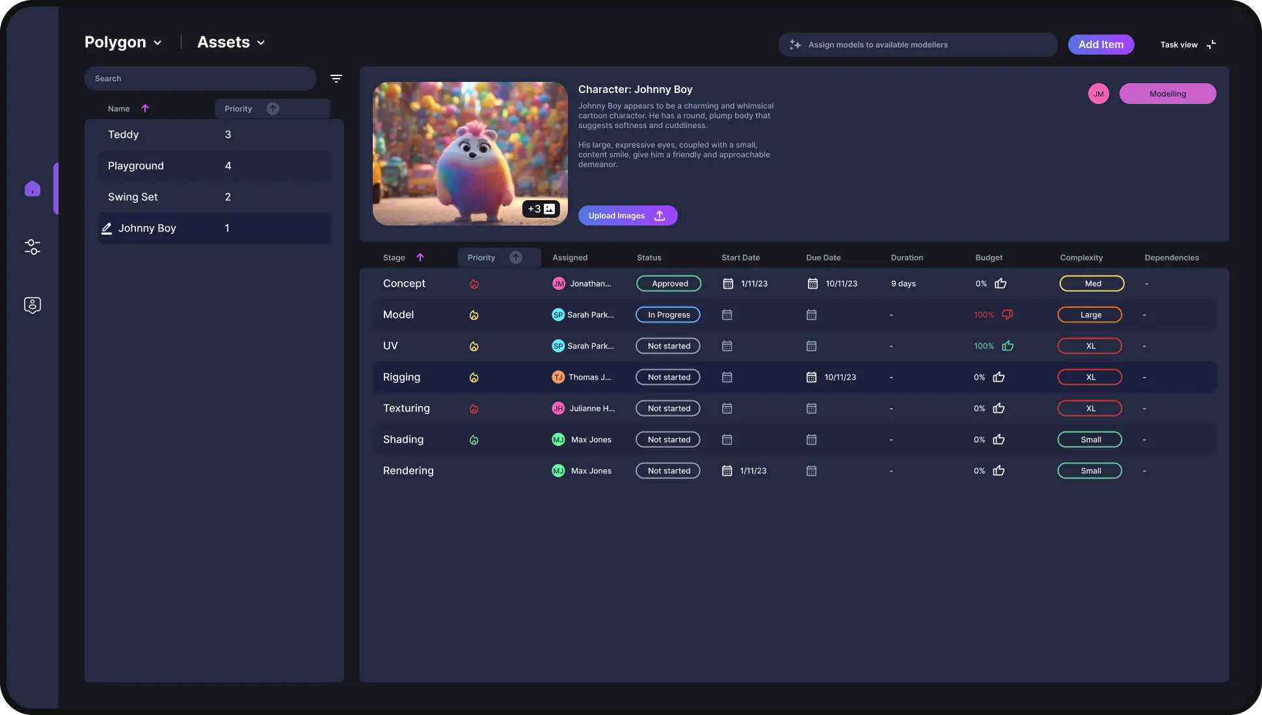Click the filter icon beside Search
Viewport: 1262px width, 715px height.
coord(336,79)
